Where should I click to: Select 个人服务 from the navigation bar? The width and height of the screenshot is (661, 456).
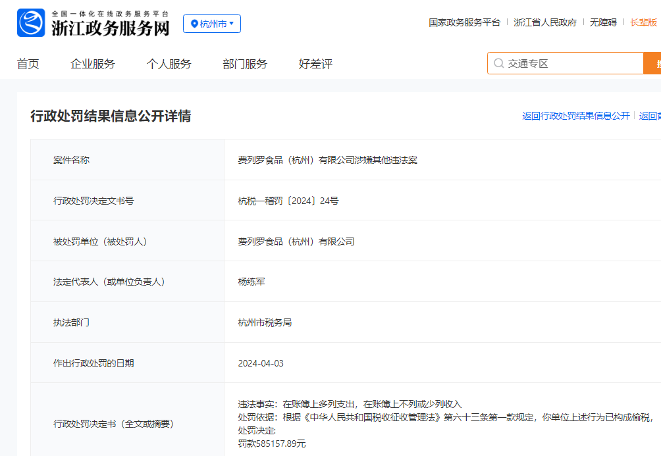(169, 64)
